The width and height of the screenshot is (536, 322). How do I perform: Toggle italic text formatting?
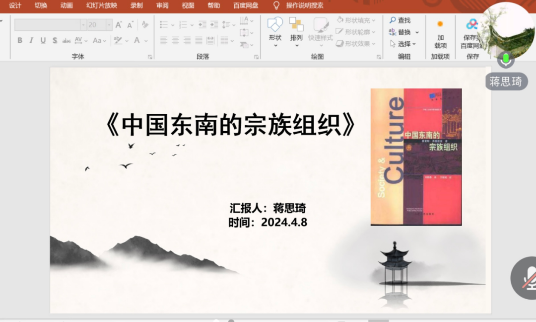[31, 41]
